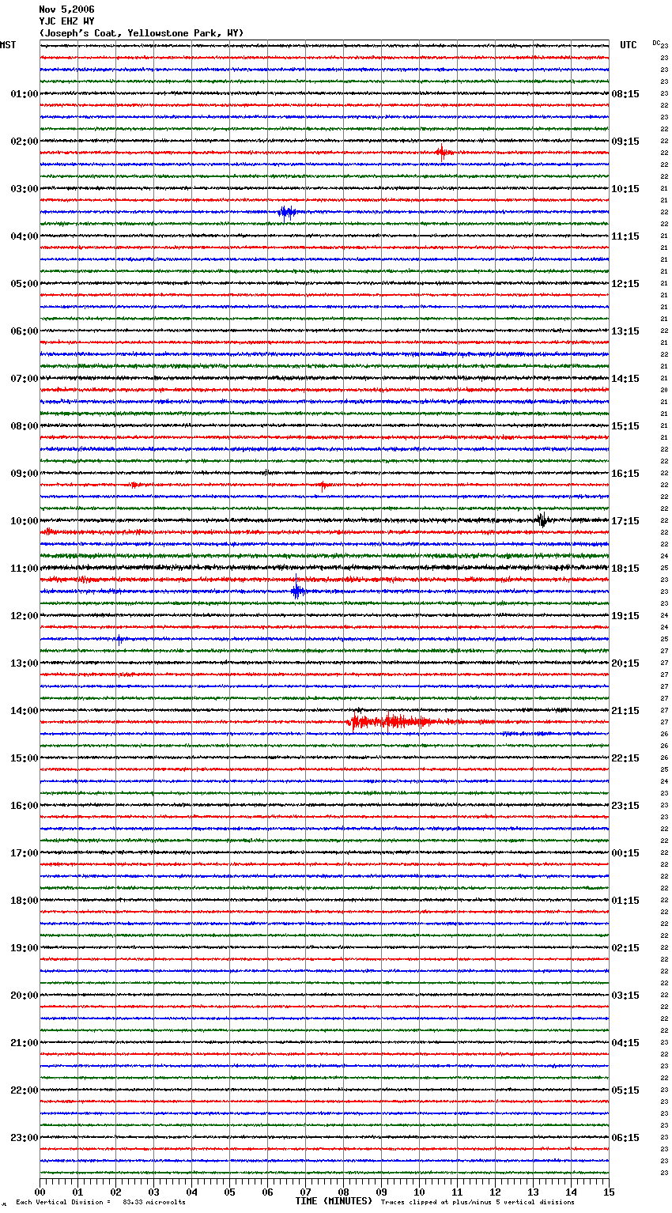This screenshot has width=672, height=1213.
Task: Click the small blue spike on the 12:30 MST trace
Action: pyautogui.click(x=119, y=639)
